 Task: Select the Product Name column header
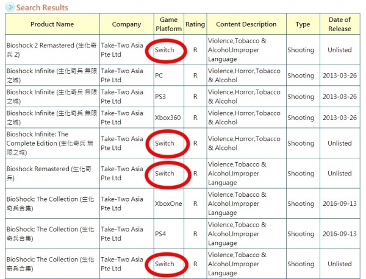(52, 24)
